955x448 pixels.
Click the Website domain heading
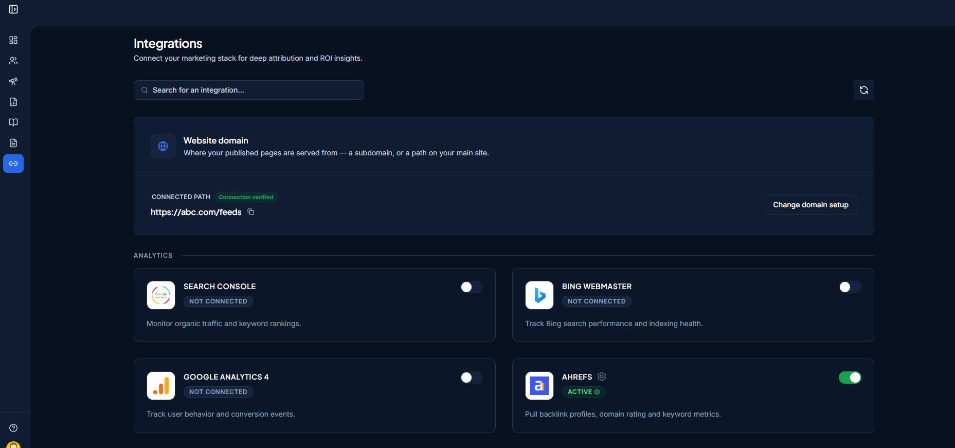216,140
